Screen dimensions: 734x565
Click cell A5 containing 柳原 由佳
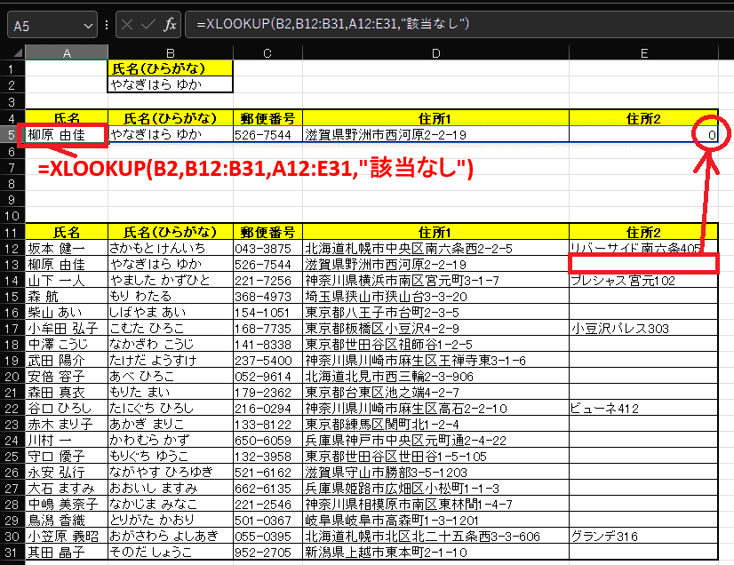67,134
